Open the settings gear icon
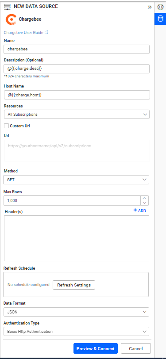 [160, 7]
